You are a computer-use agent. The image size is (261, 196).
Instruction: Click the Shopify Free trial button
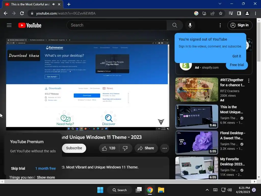click(x=237, y=65)
